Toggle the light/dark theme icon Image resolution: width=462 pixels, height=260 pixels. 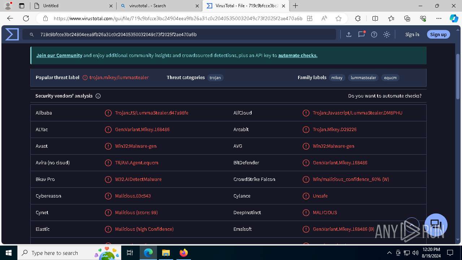click(387, 34)
